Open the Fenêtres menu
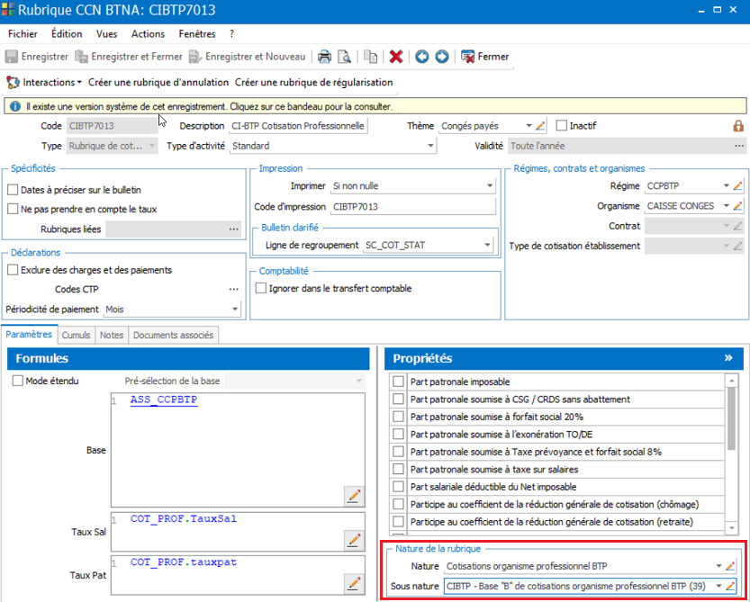This screenshot has width=750, height=602. click(197, 34)
